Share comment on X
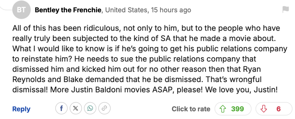 coord(76,109)
